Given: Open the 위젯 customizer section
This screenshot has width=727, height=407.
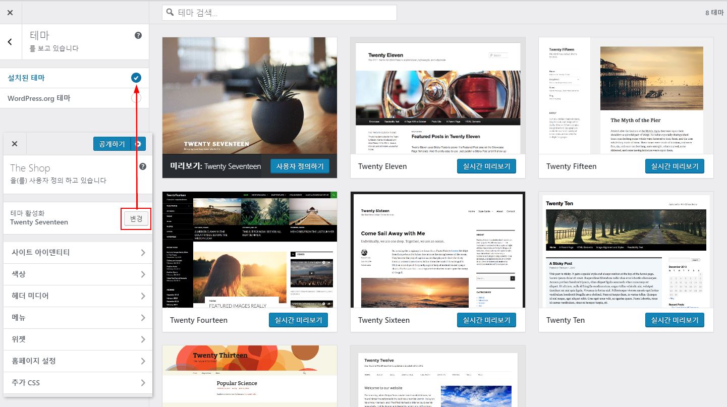Looking at the screenshot, I should pyautogui.click(x=78, y=339).
